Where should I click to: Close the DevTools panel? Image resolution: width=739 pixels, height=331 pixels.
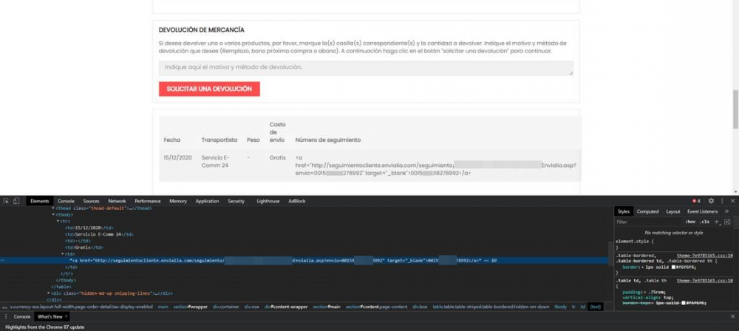pyautogui.click(x=732, y=201)
